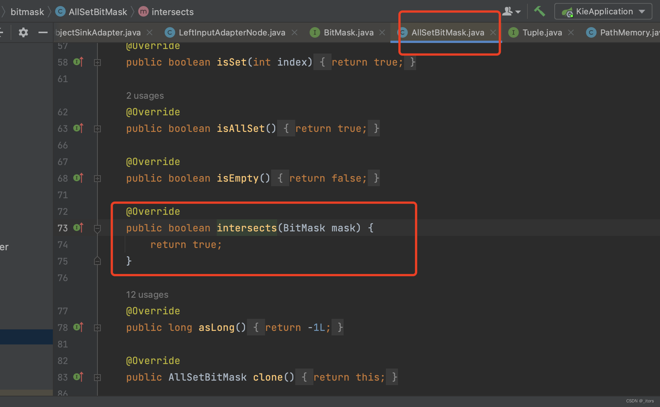Click override gutter icon on line 68

[x=78, y=178]
